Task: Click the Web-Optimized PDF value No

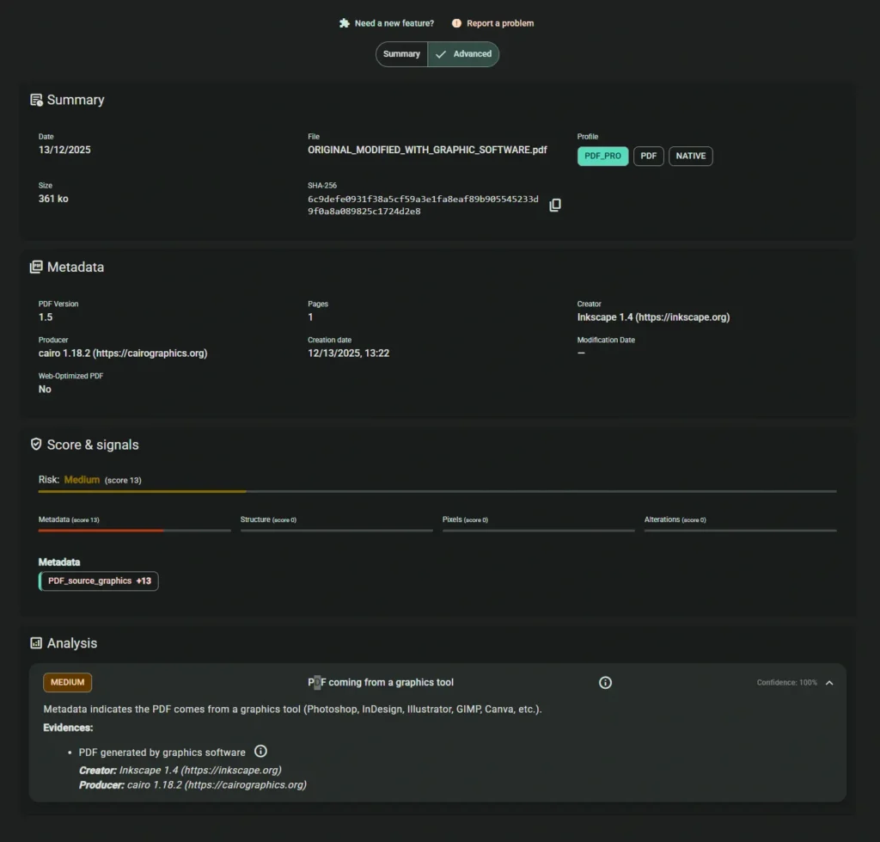Action: pyautogui.click(x=45, y=390)
